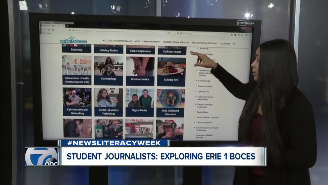The width and height of the screenshot is (328, 185).
Task: Expand Cybersecurity and Networking sidebar arrow
Action: [x=196, y=97]
